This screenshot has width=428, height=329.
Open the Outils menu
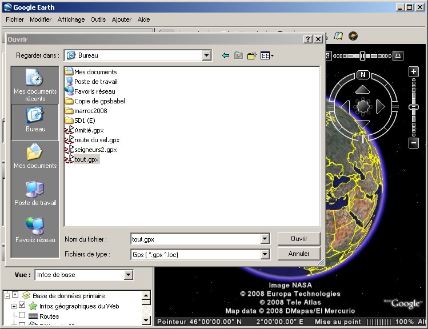click(98, 19)
